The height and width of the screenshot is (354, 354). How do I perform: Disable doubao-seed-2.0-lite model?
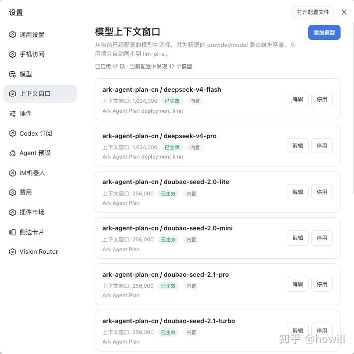click(x=322, y=191)
